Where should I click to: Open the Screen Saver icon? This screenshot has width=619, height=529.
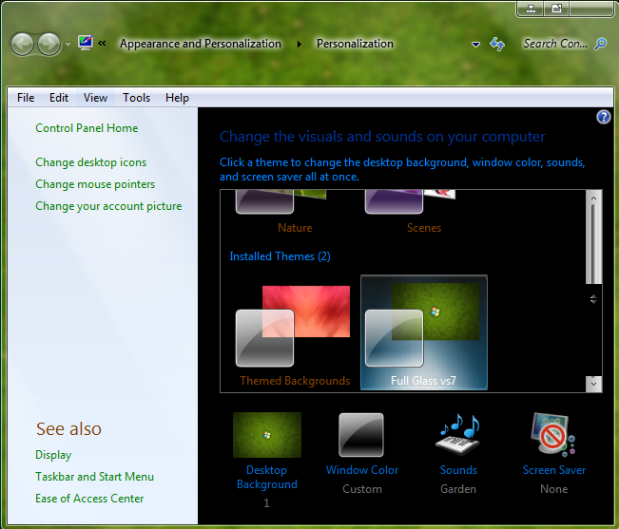(553, 435)
